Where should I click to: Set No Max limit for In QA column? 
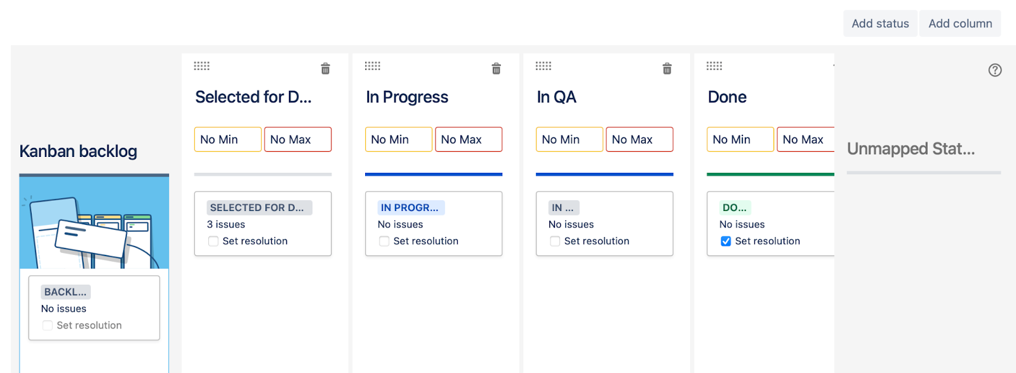point(639,140)
